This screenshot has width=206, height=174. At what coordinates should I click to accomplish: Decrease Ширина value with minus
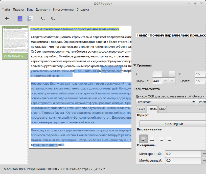(x=165, y=81)
